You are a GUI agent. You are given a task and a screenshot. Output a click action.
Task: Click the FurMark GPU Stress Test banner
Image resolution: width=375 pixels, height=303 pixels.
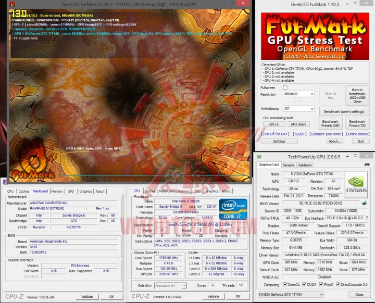315,36
